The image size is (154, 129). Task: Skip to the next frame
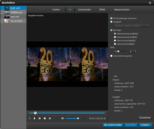click(x=50, y=118)
